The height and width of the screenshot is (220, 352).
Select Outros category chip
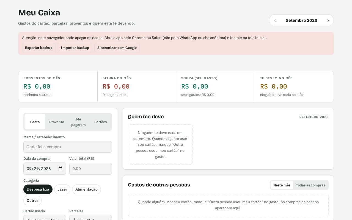(x=32, y=200)
